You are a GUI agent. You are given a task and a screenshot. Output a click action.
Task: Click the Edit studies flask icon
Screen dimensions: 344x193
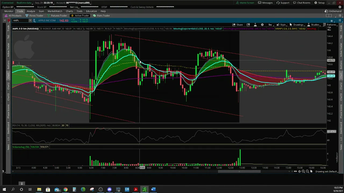click(255, 25)
